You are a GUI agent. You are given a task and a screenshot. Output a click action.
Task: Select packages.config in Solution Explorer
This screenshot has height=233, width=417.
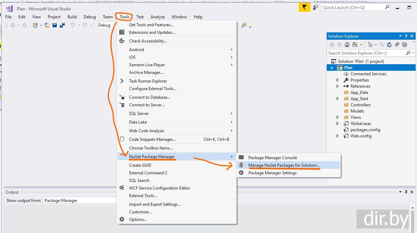point(365,130)
